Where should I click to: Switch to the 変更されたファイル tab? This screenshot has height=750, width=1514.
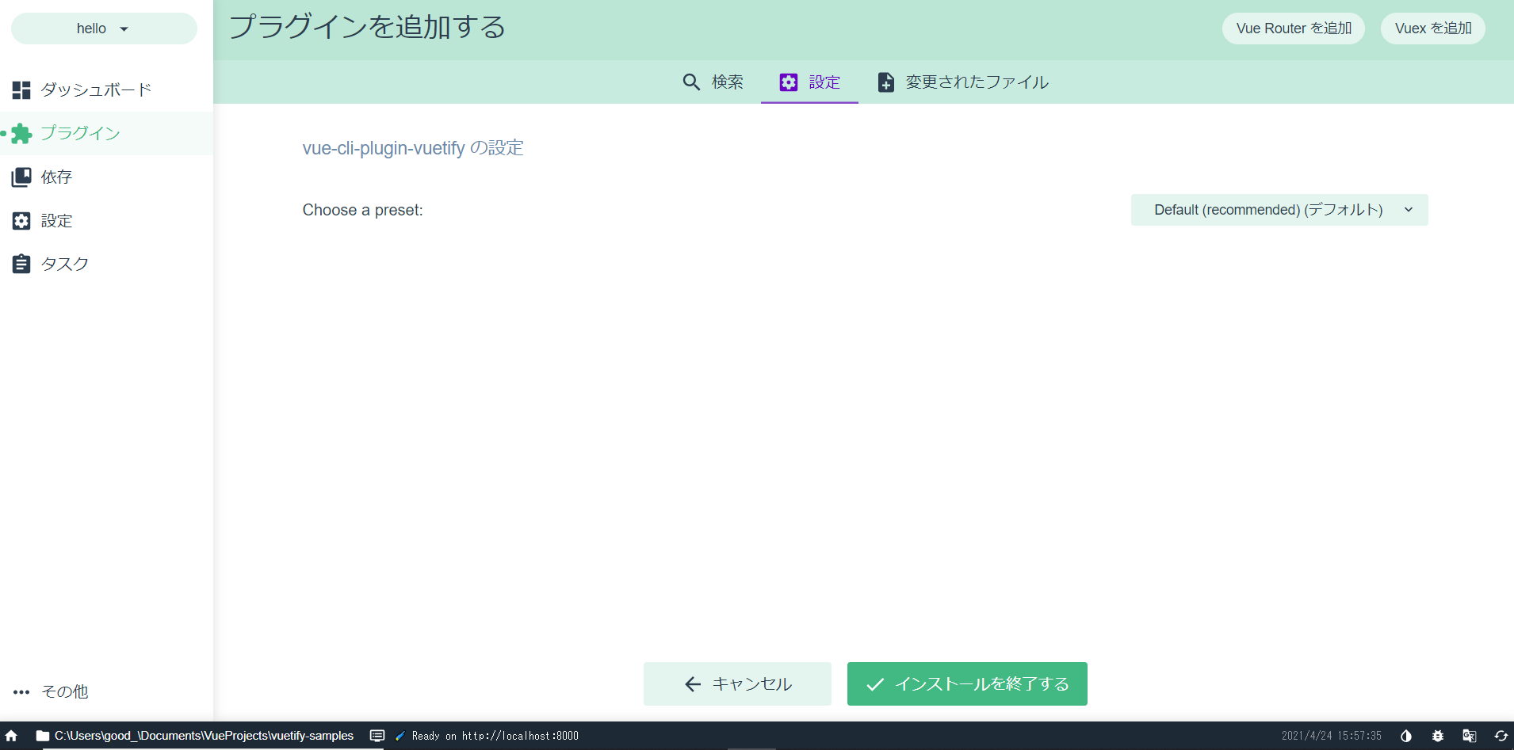[x=962, y=82]
